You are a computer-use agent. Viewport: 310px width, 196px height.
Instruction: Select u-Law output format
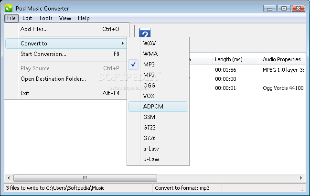(158, 159)
